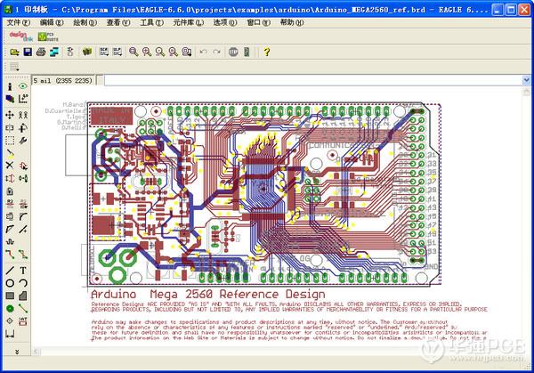Click the Stop command icon

tap(233, 53)
